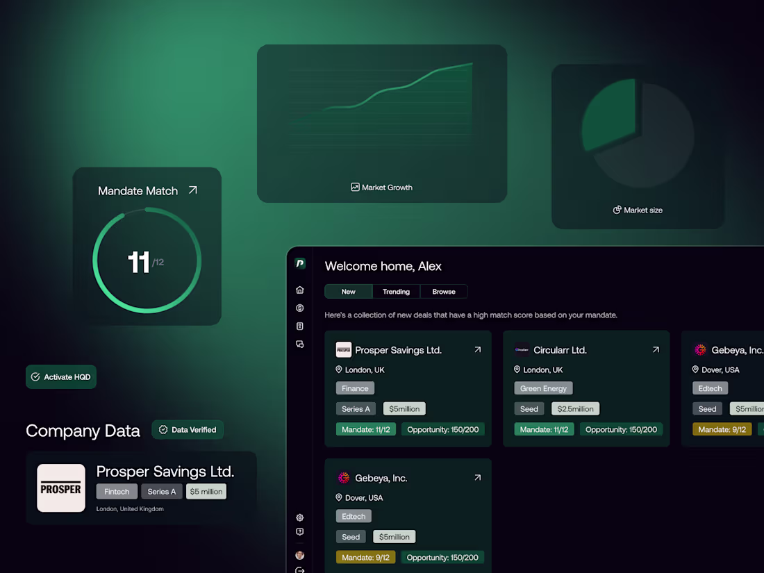Open the chat messages icon in sidebar
The image size is (764, 573).
(x=299, y=344)
